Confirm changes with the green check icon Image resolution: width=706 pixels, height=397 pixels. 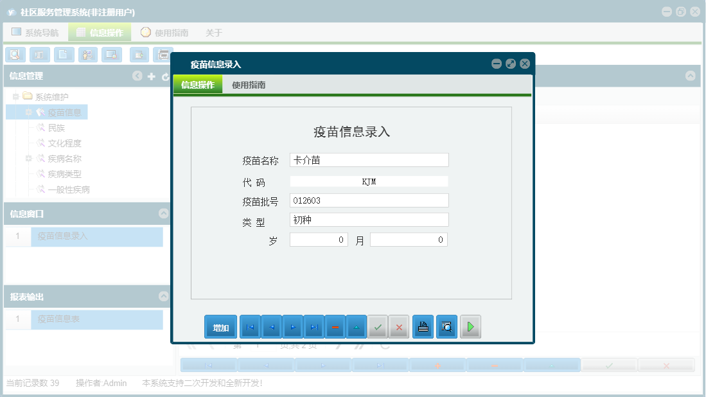pos(378,326)
